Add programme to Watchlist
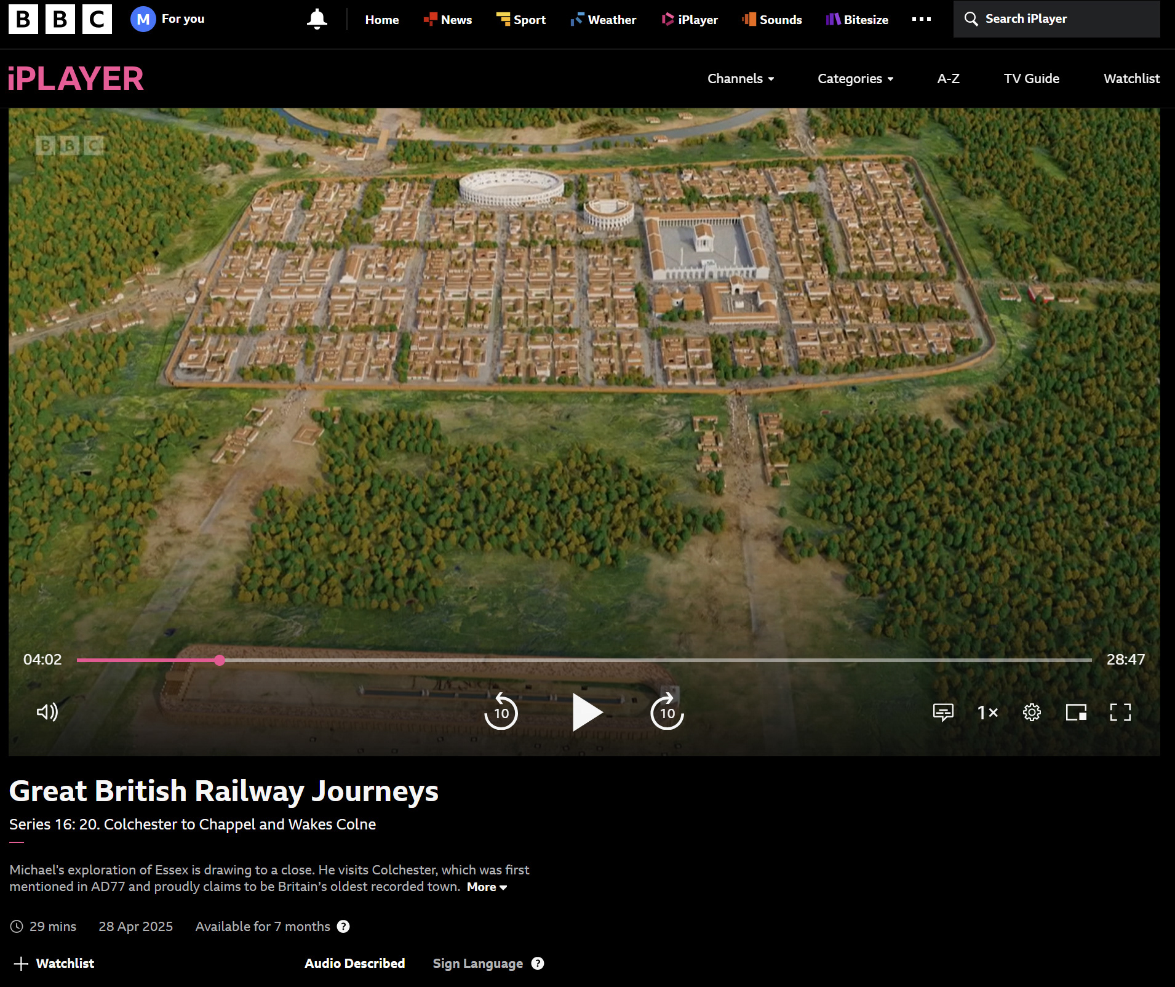 click(x=54, y=964)
